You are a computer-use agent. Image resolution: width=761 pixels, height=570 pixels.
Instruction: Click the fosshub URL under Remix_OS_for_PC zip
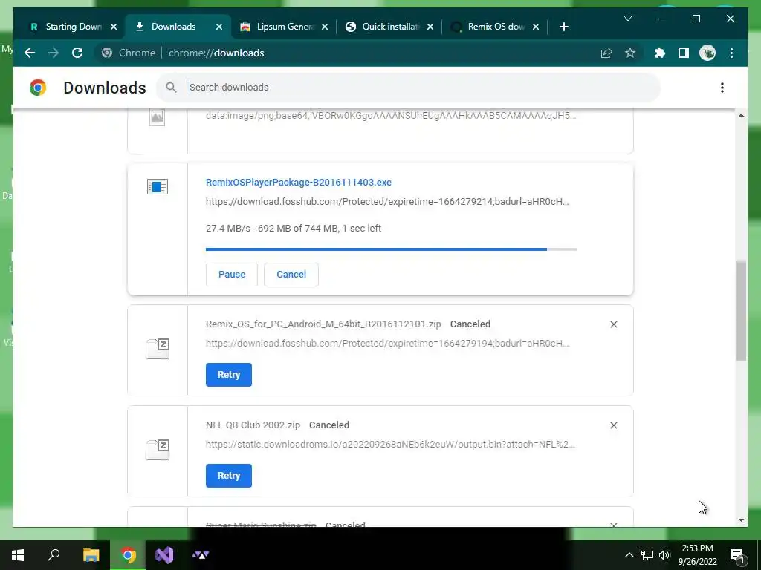387,343
